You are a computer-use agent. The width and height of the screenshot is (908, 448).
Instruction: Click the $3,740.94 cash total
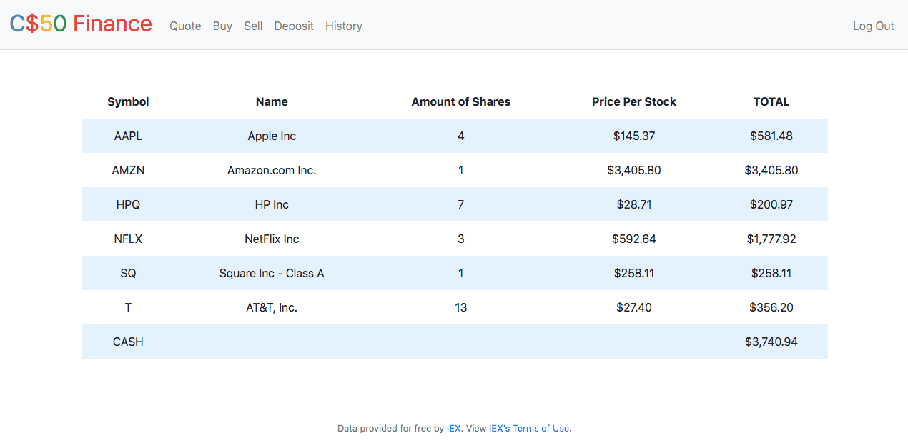(771, 342)
